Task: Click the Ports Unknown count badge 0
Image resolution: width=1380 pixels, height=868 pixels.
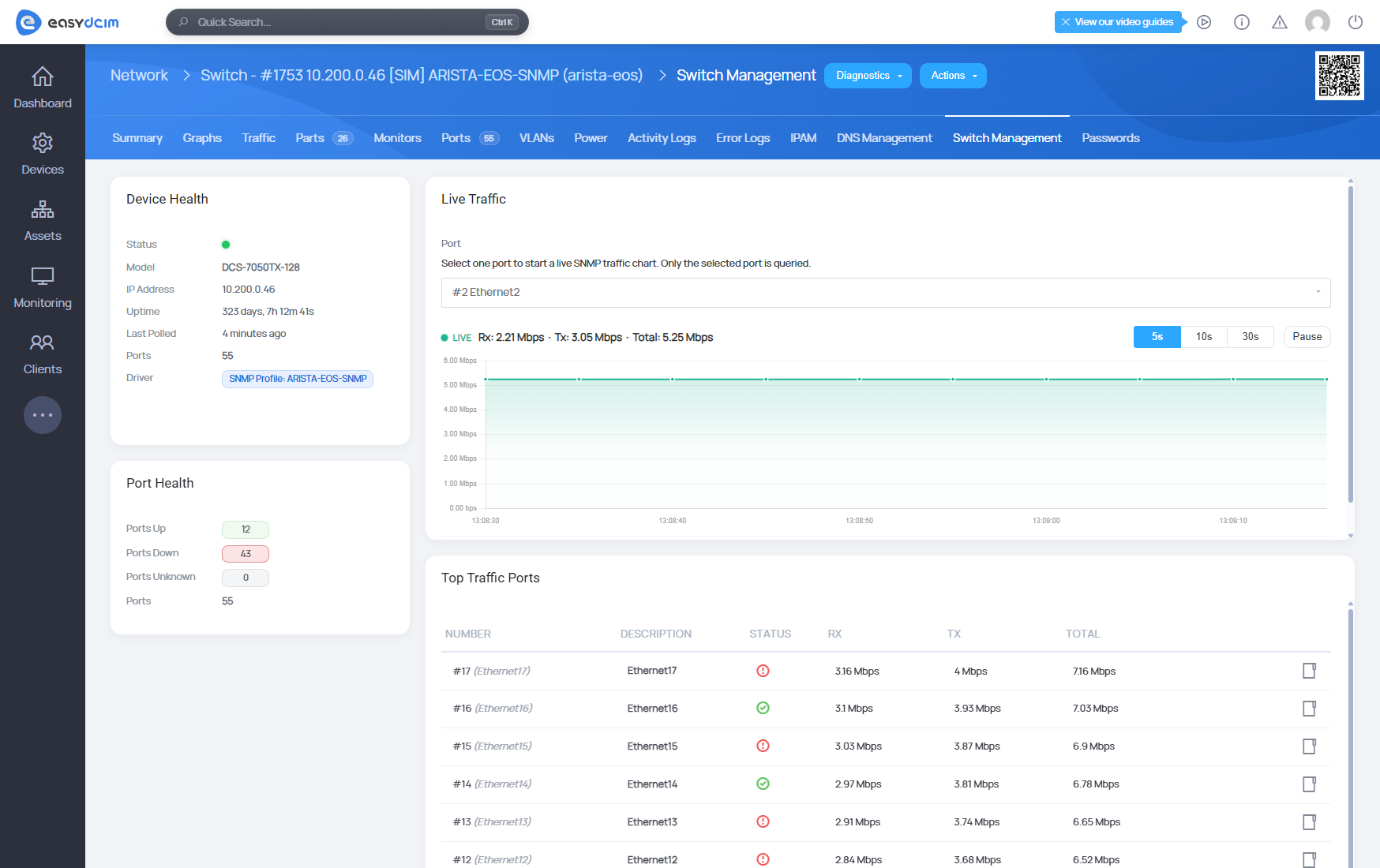Action: coord(246,578)
